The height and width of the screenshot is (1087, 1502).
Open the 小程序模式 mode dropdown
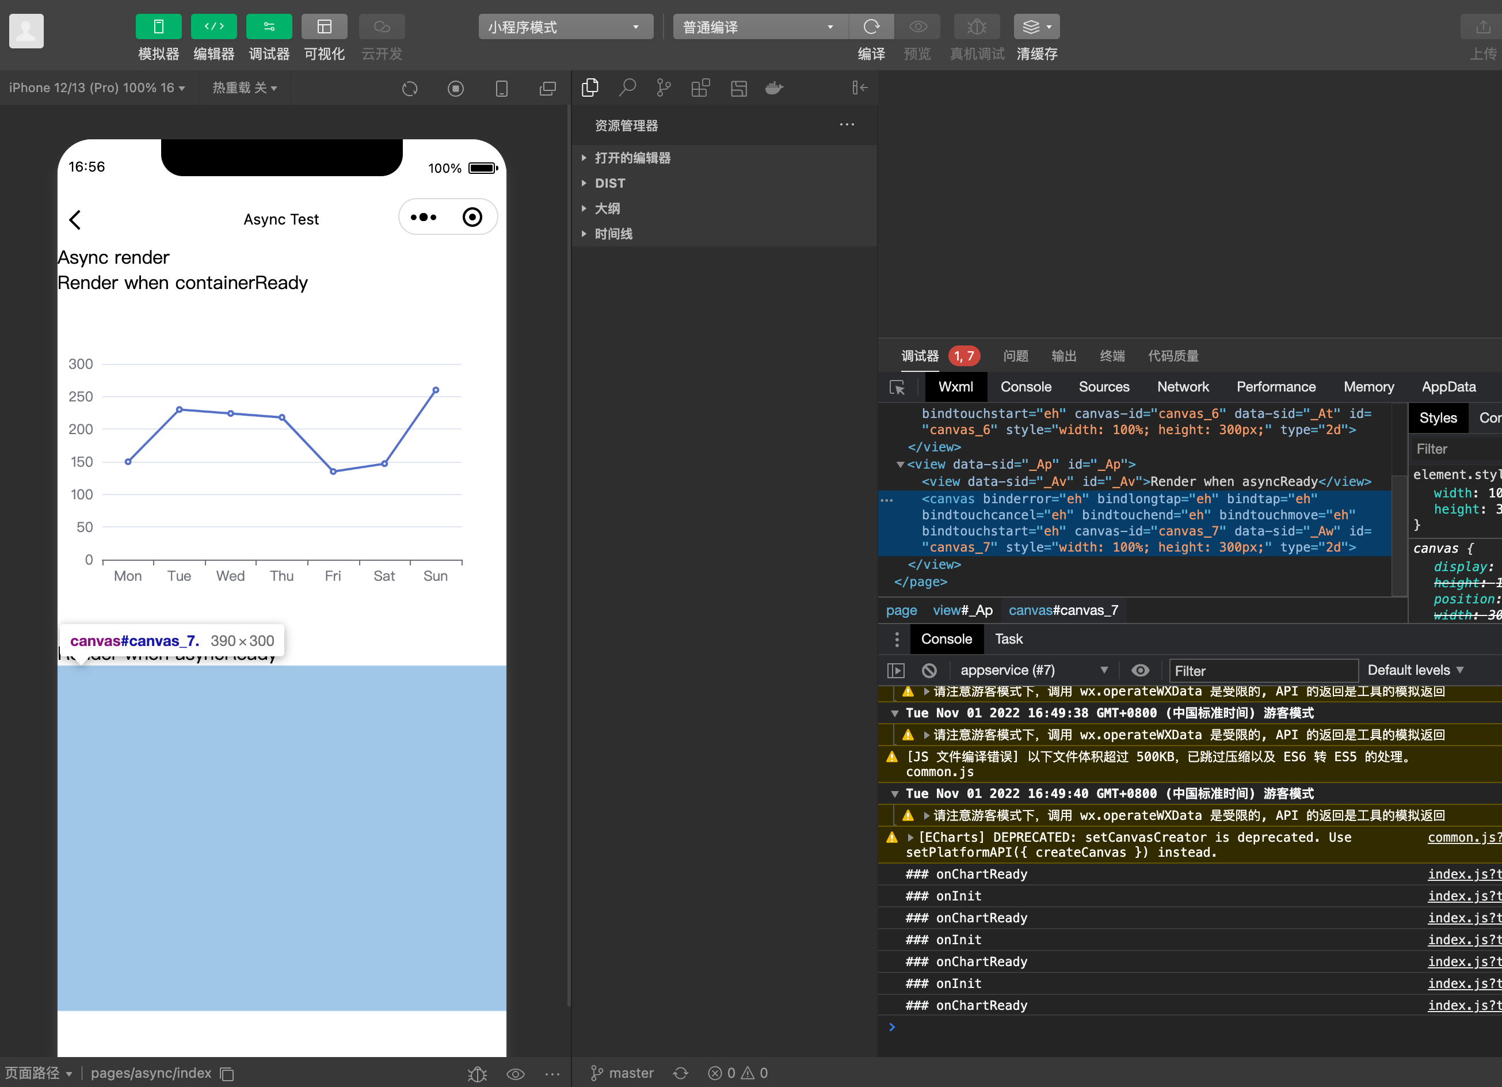click(566, 26)
